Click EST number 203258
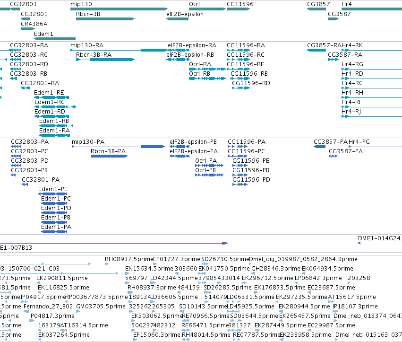The height and width of the screenshot is (342, 402). coord(359,278)
